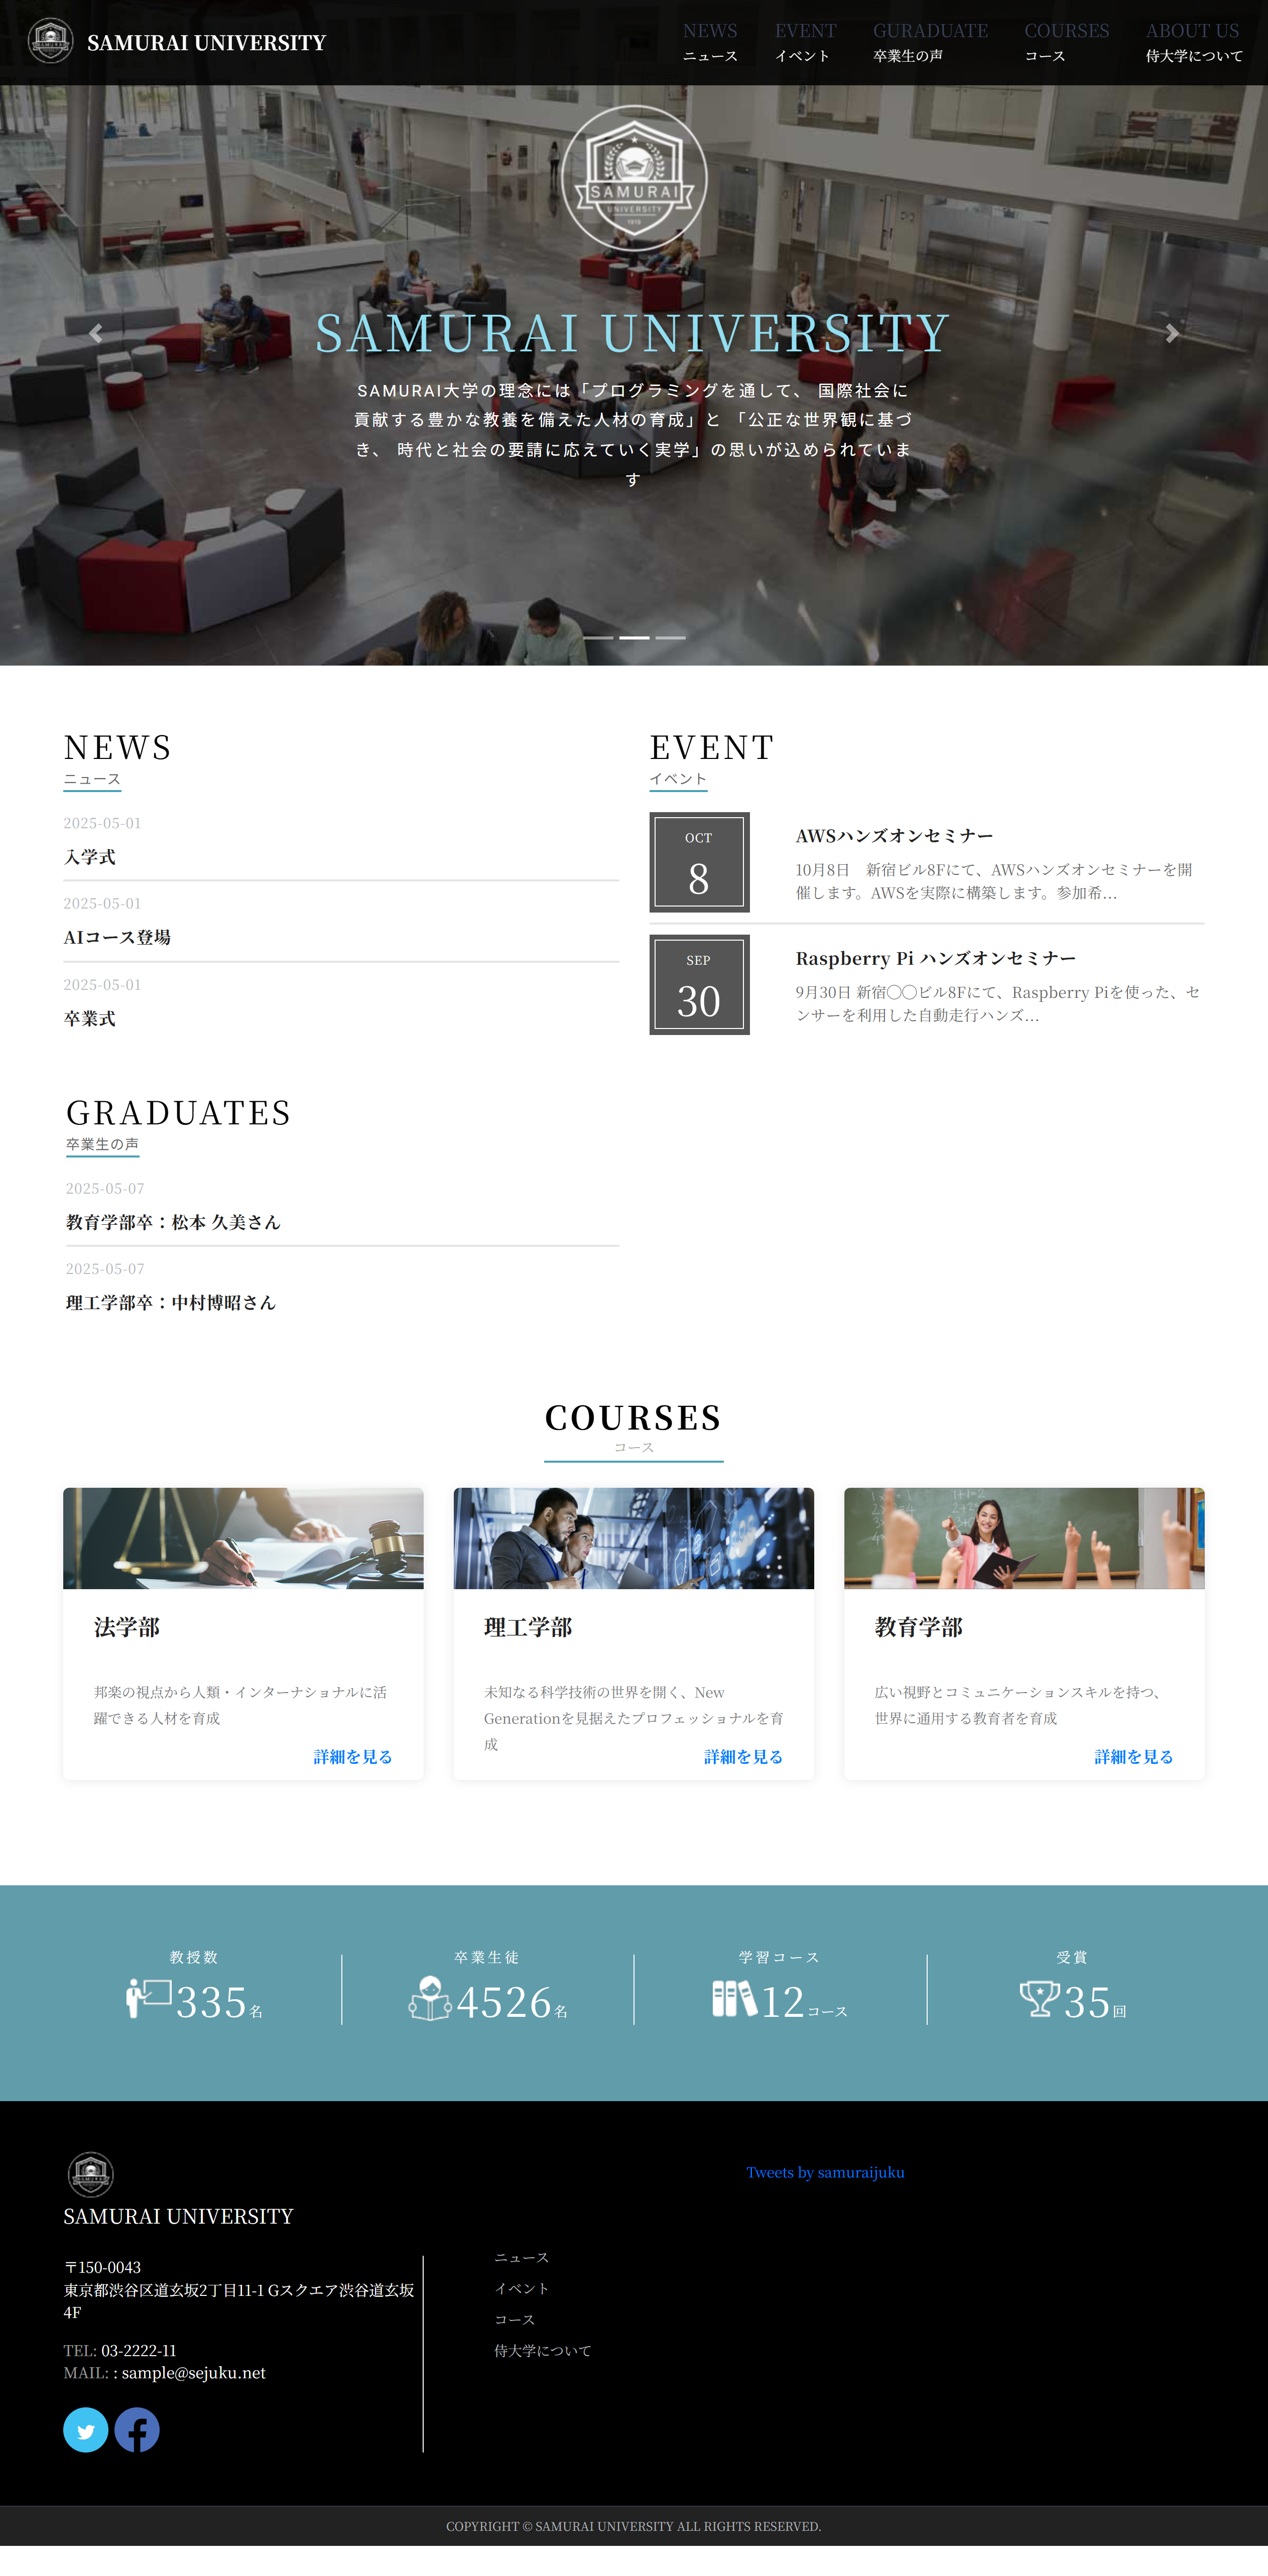The width and height of the screenshot is (1268, 2576).
Task: Open the AIコース登場 news item
Action: click(117, 937)
